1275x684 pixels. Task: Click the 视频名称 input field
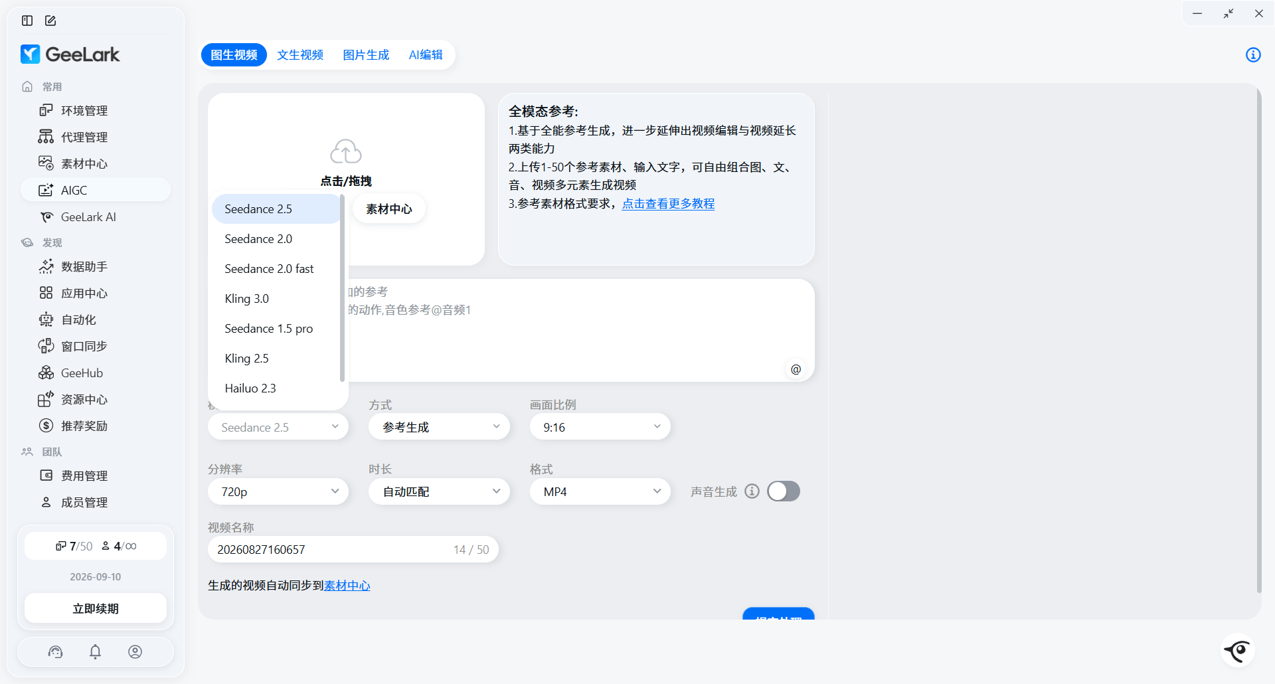[353, 549]
